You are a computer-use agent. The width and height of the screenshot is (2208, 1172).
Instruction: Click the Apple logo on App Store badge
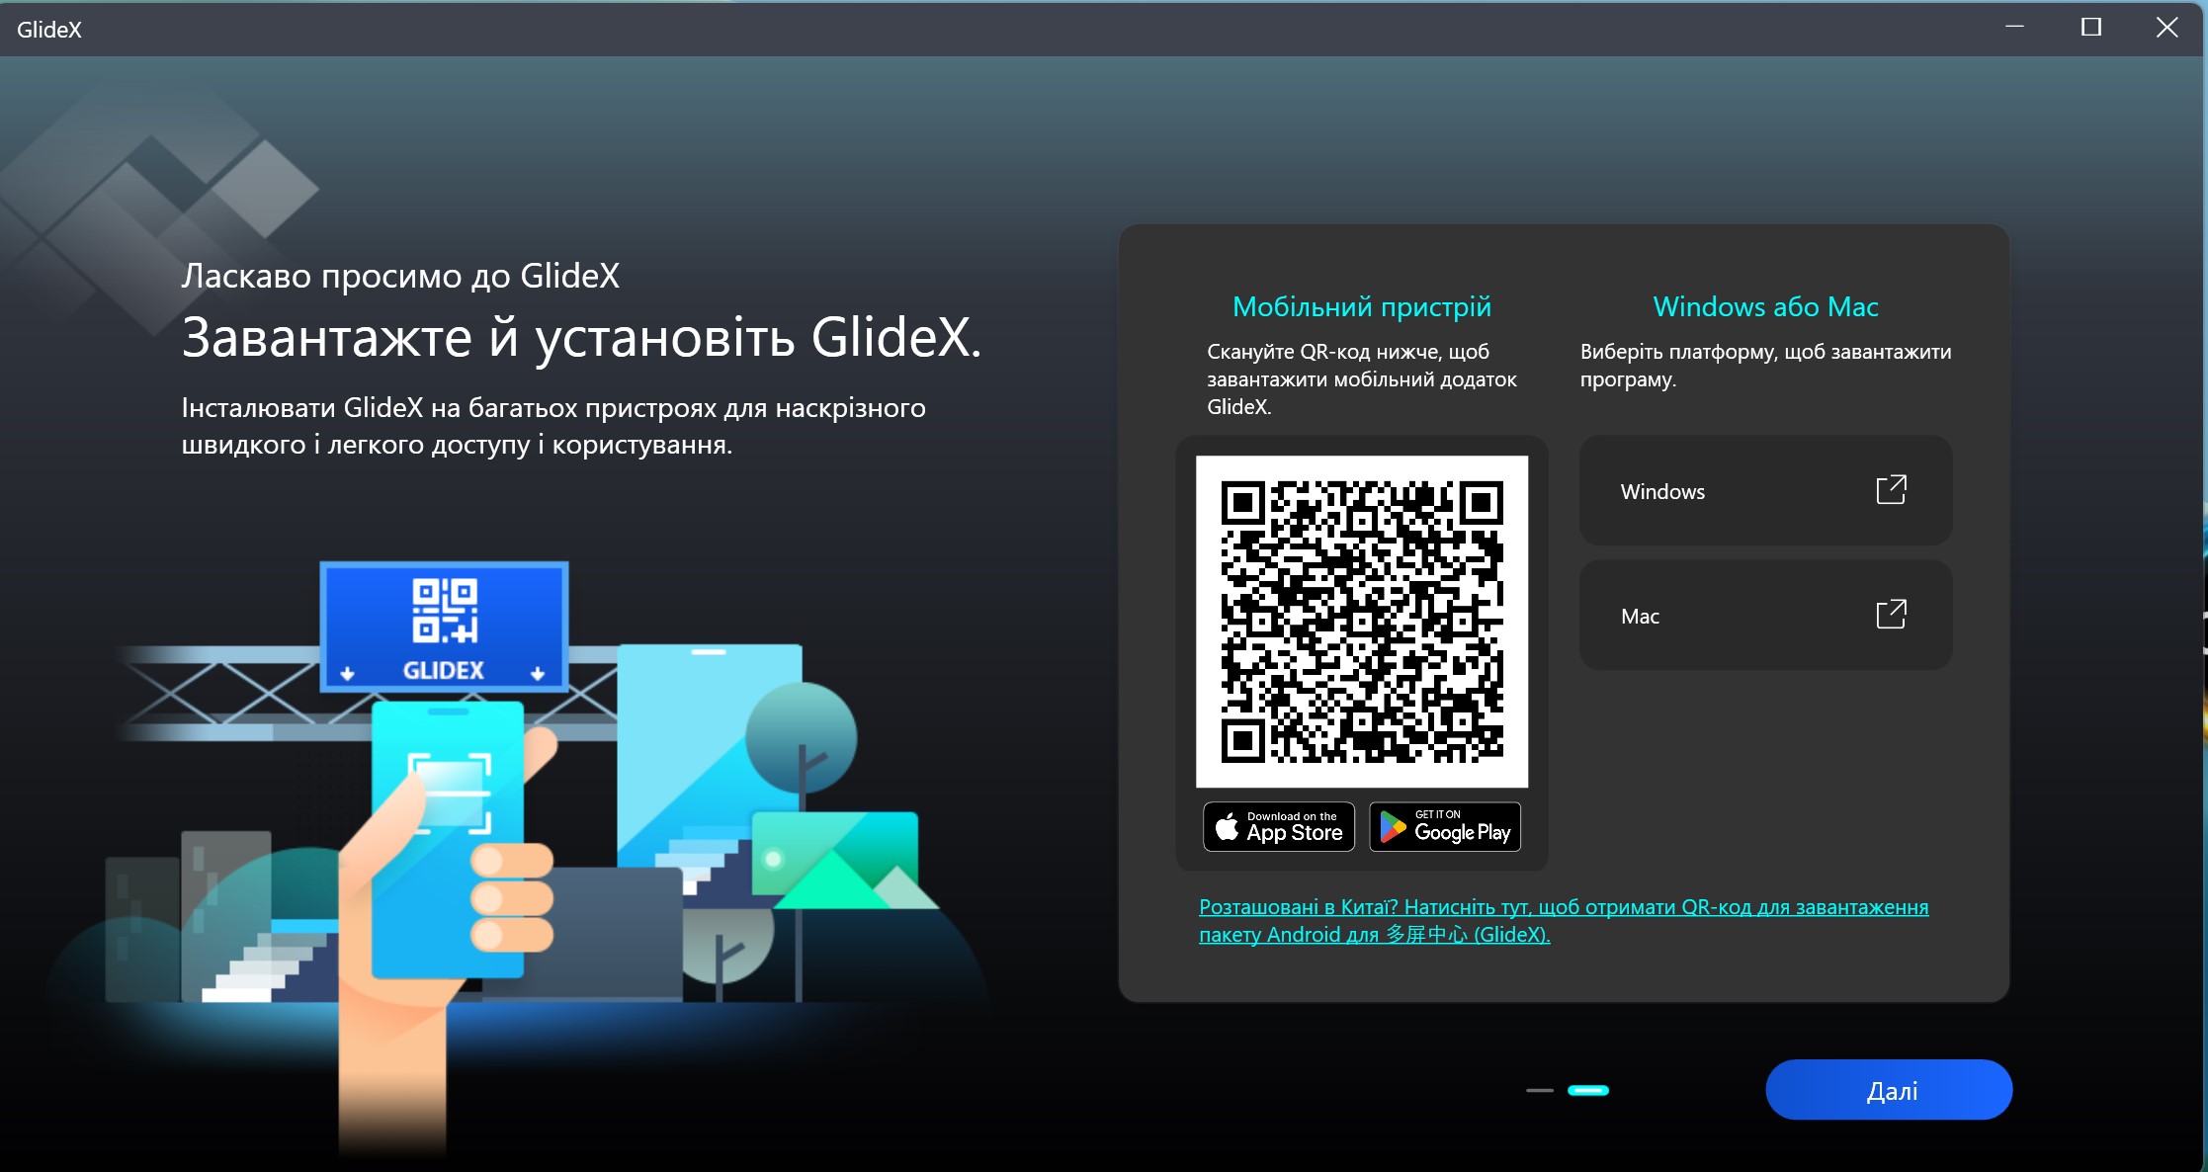[1227, 827]
